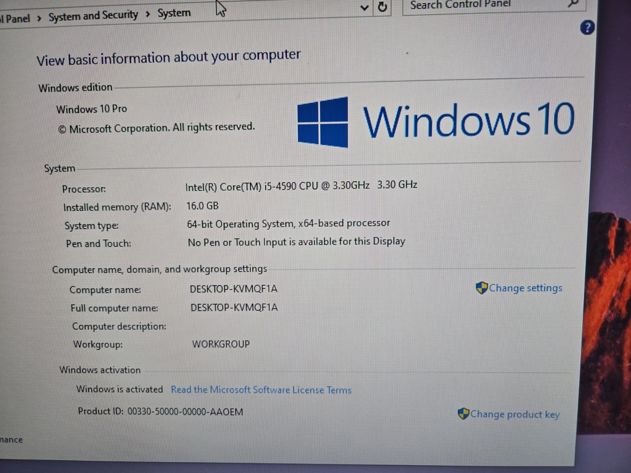
Task: Open the Change settings link
Action: pos(525,288)
